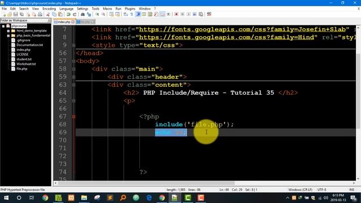Expand folded header div on line 59

(x=74, y=77)
